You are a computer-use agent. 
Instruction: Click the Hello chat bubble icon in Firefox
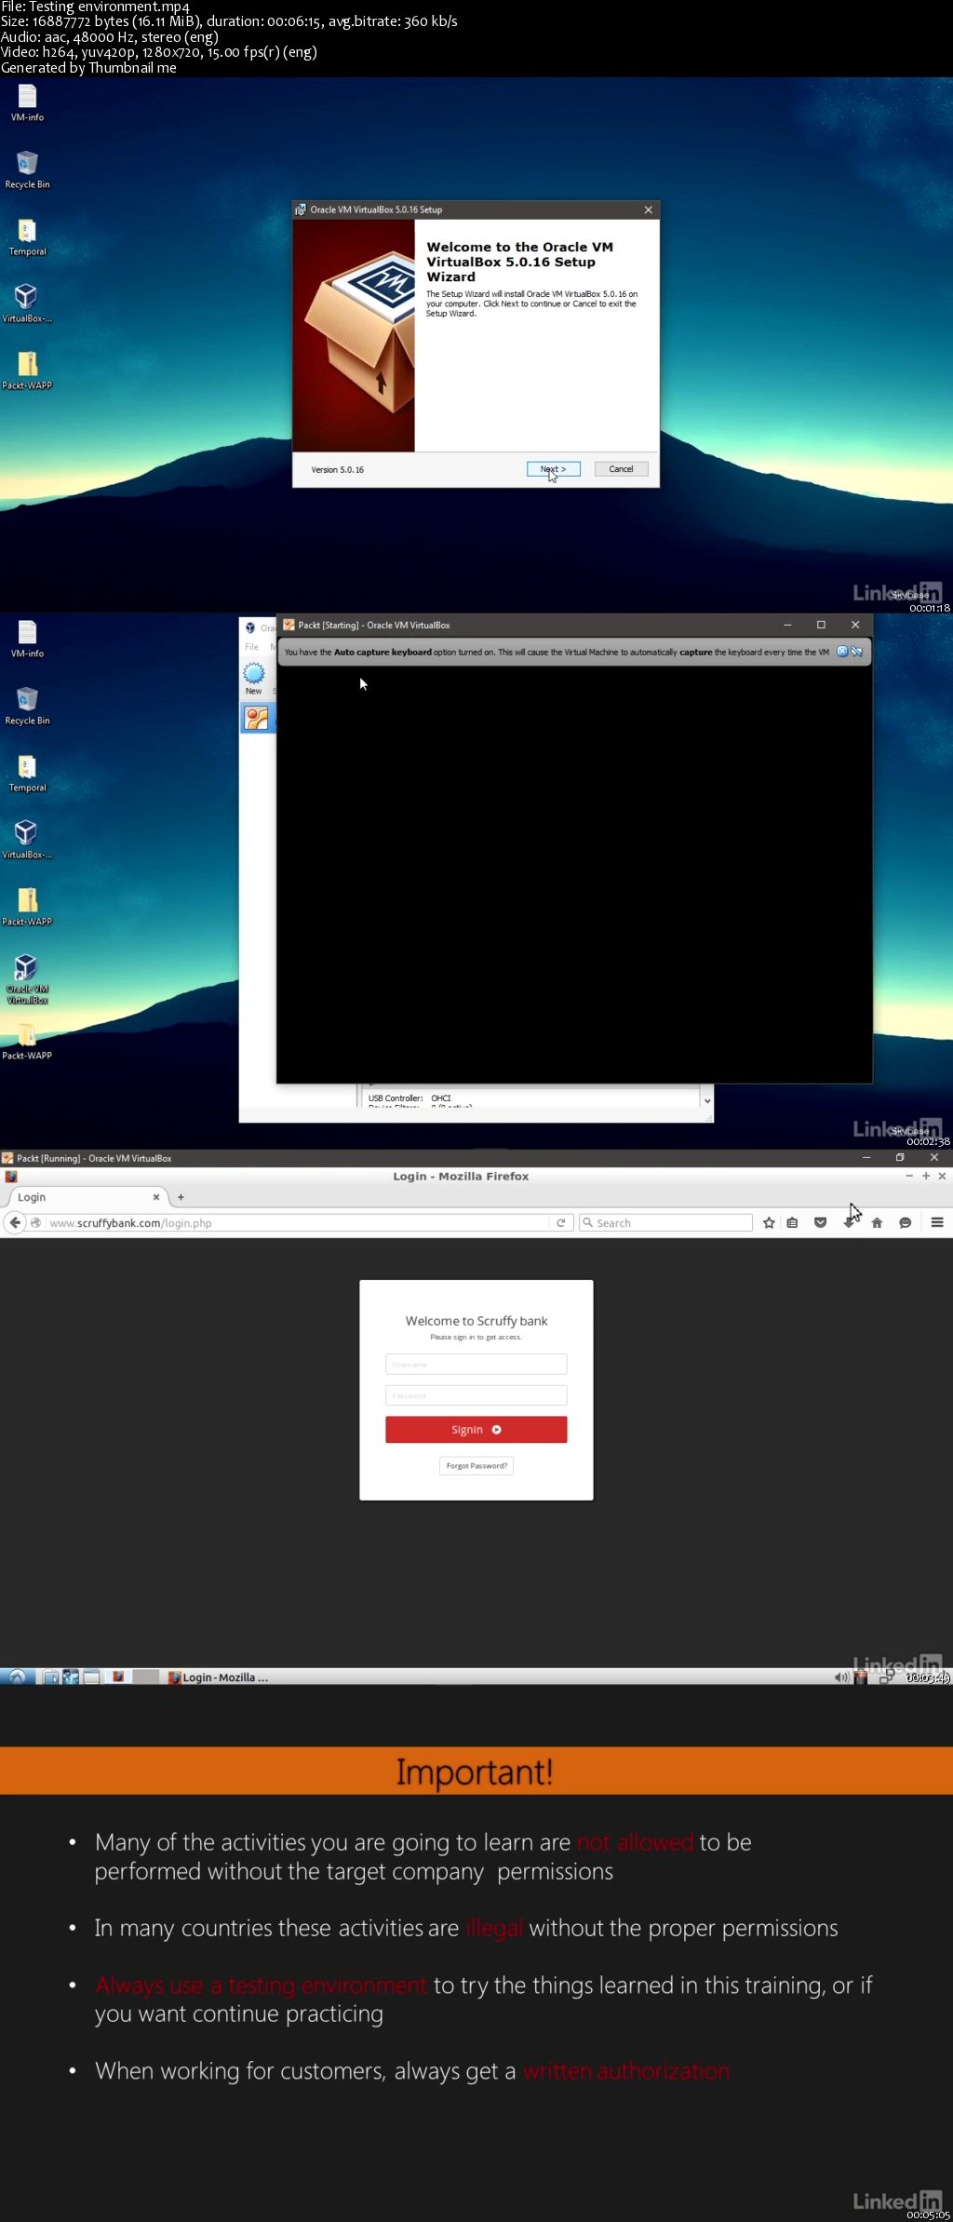click(x=905, y=1222)
